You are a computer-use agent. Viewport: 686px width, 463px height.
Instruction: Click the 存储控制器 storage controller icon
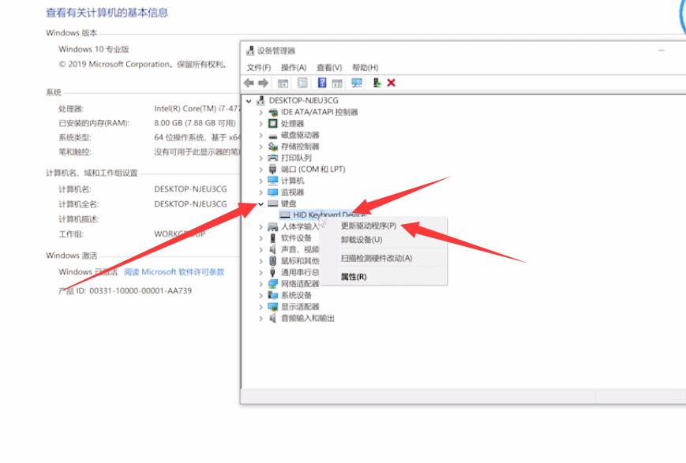[272, 147]
